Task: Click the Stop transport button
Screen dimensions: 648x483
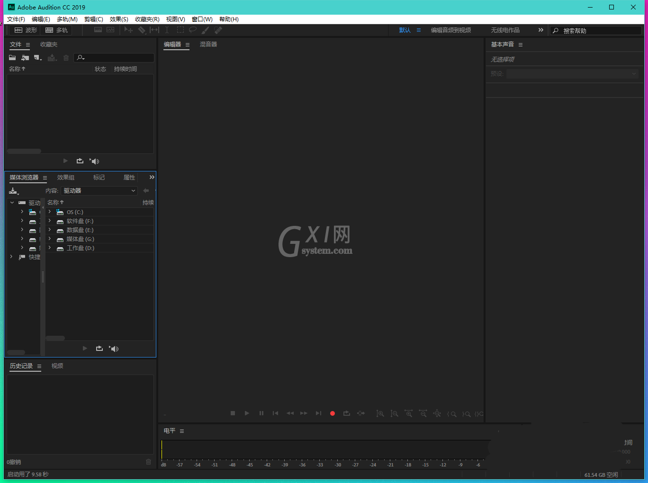Action: [x=233, y=413]
